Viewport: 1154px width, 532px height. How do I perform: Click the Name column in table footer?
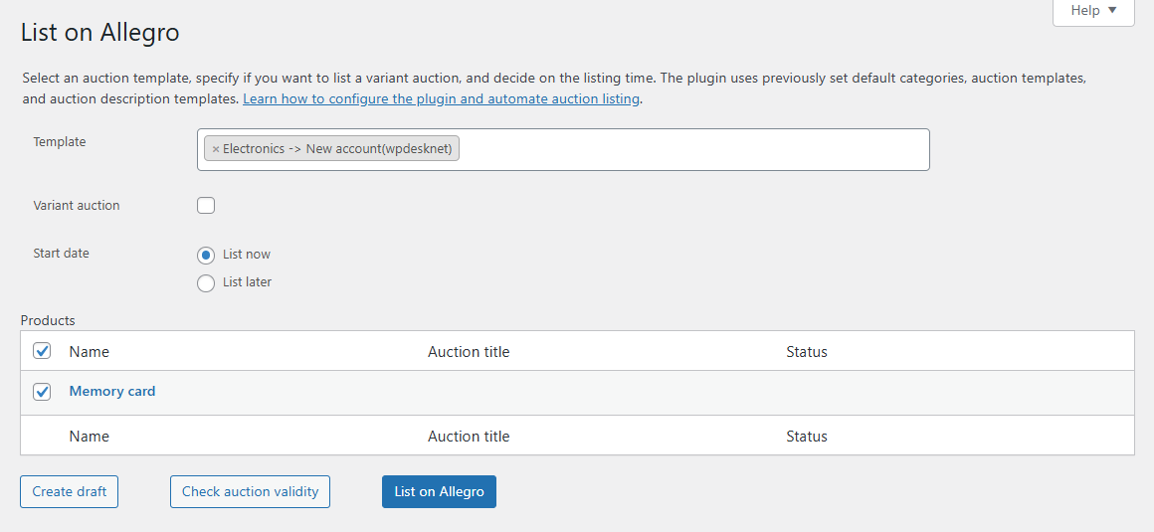(90, 437)
